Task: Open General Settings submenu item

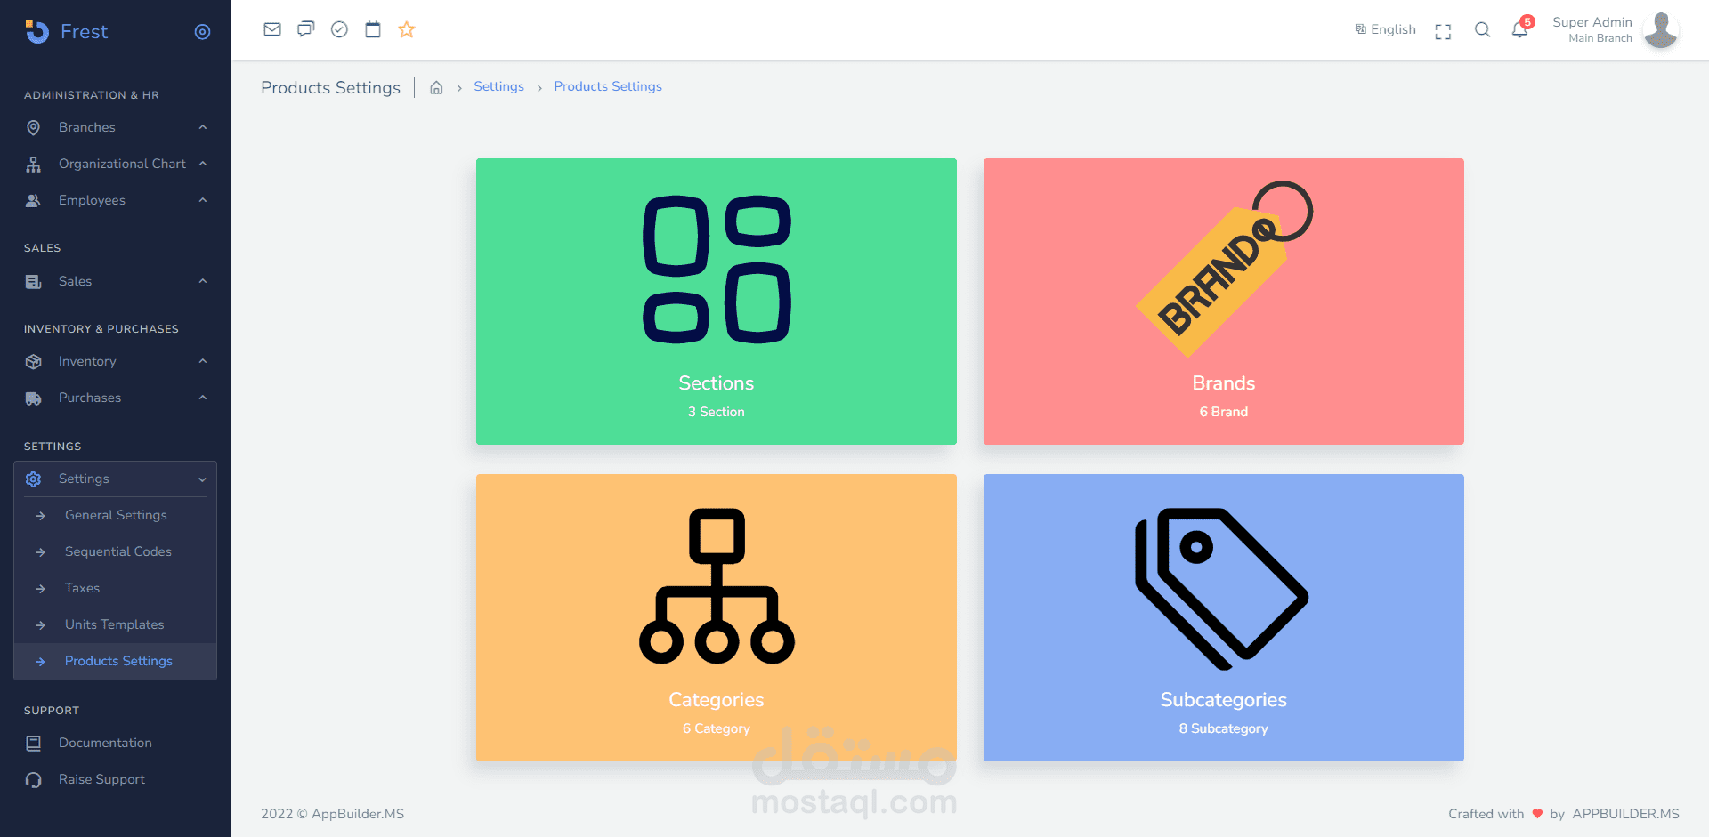Action: tap(116, 515)
